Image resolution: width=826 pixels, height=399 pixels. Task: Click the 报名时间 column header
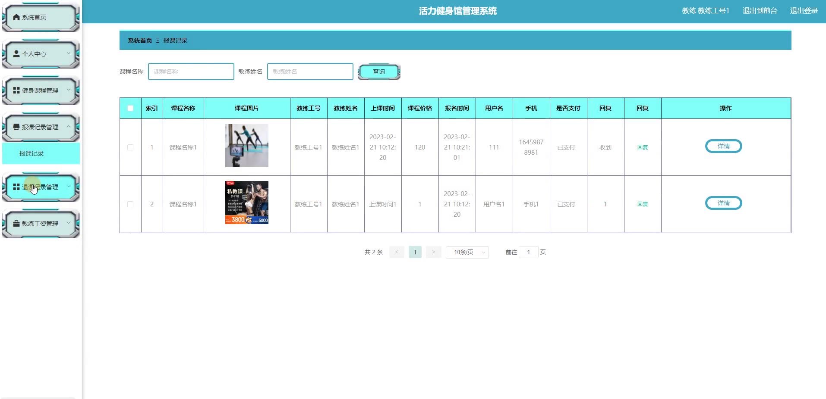[457, 108]
